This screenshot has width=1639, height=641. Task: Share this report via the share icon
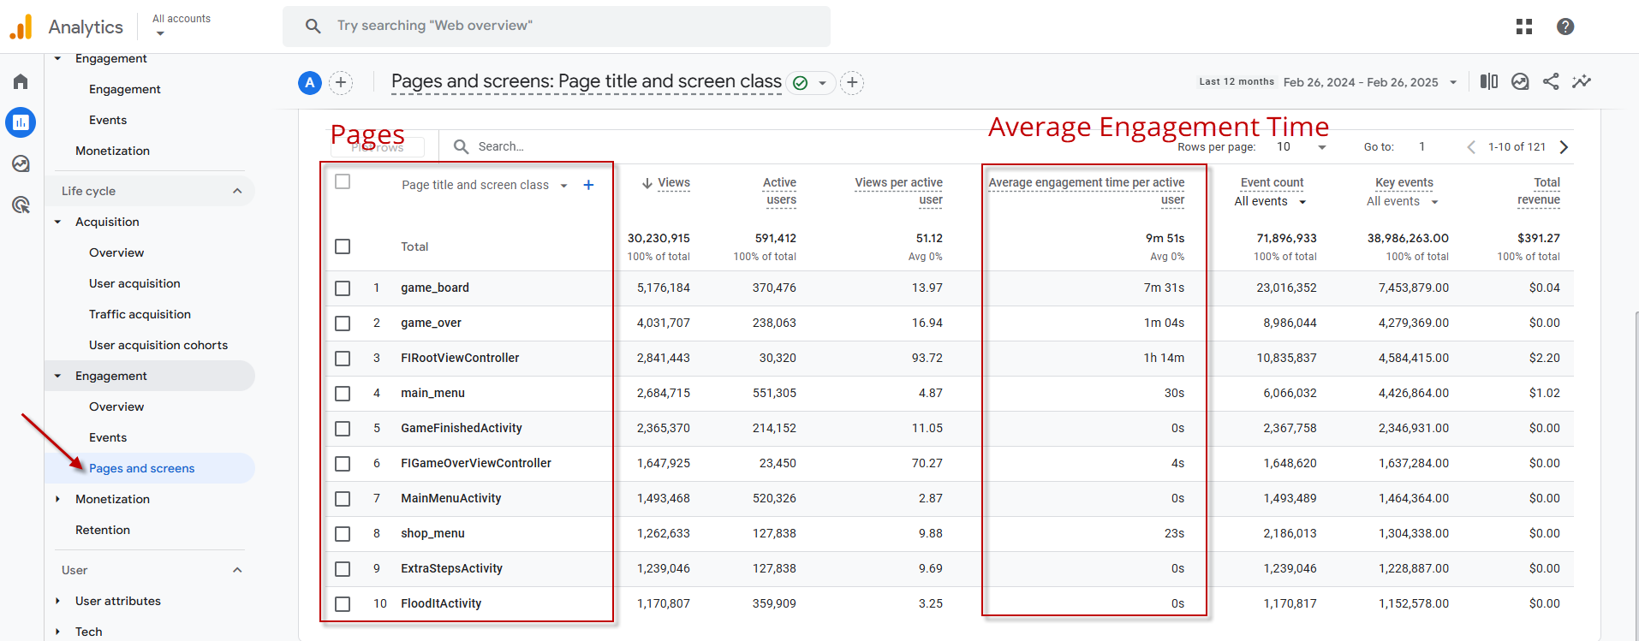click(x=1551, y=81)
